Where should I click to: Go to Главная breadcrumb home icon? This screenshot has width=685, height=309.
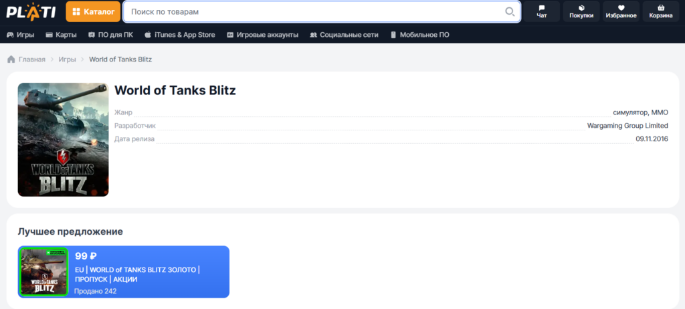click(11, 60)
